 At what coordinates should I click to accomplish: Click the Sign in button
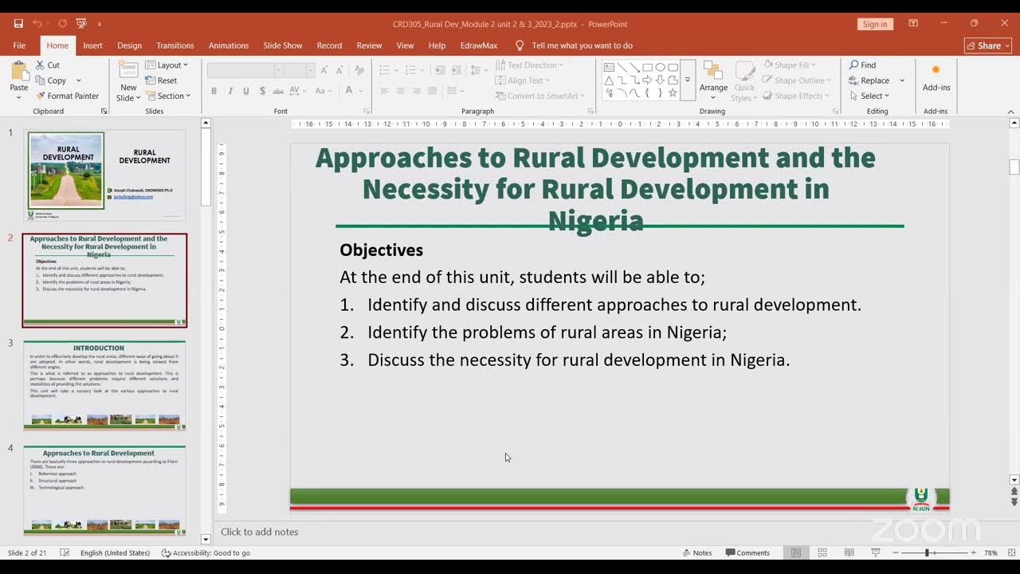point(875,24)
